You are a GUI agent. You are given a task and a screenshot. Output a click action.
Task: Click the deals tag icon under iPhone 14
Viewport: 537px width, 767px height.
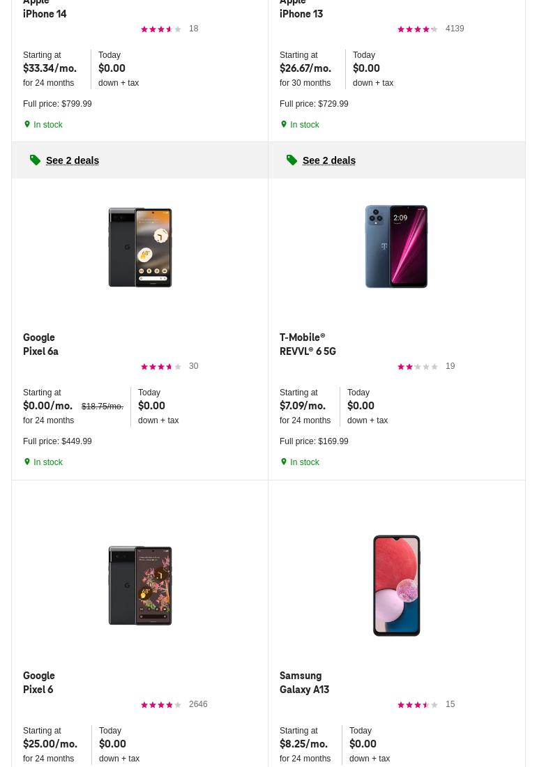(x=36, y=160)
